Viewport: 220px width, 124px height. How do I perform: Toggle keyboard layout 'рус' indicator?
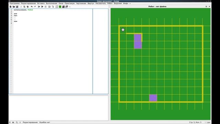pyautogui.click(x=209, y=122)
